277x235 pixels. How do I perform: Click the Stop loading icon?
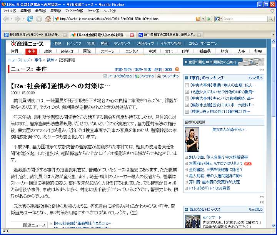click(x=39, y=19)
